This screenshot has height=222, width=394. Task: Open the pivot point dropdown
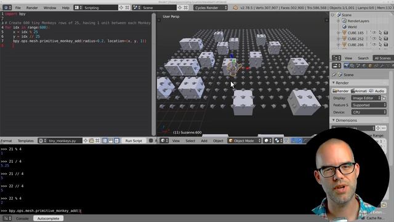(278, 141)
